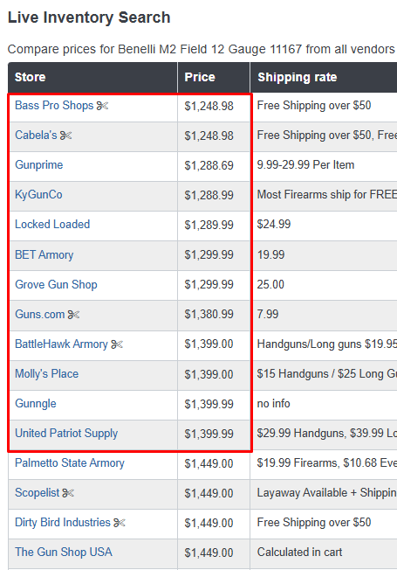Image resolution: width=397 pixels, height=570 pixels.
Task: Go to BET Armory listing
Action: pyautogui.click(x=44, y=254)
